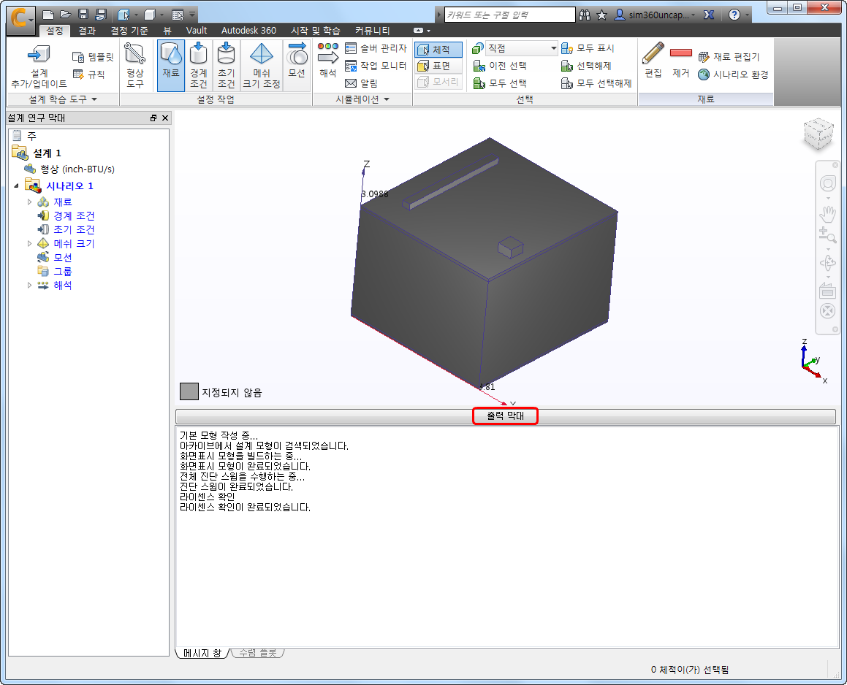Select 메쉬 크기 조정 task
Screen dimensions: 847x685
pyautogui.click(x=262, y=66)
